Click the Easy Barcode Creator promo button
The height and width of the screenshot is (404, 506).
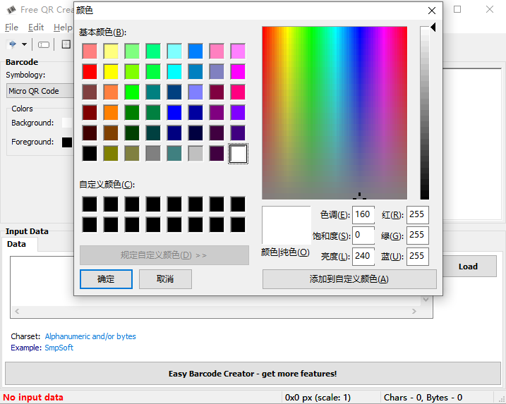(253, 374)
